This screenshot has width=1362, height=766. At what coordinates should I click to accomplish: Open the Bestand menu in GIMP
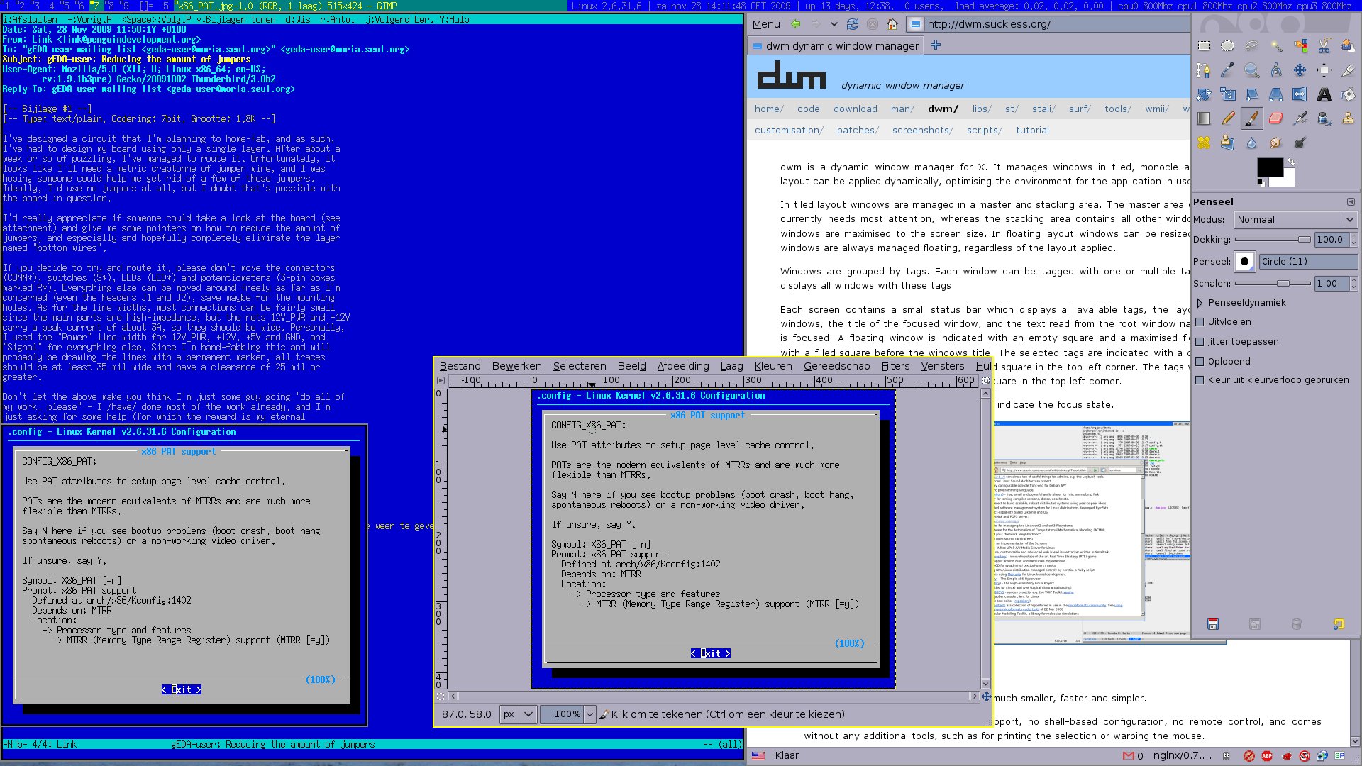coord(460,366)
